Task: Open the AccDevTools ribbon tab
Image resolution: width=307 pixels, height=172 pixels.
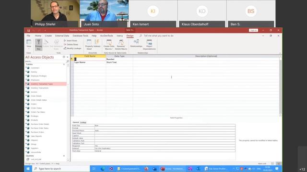Action: [x=106, y=36]
